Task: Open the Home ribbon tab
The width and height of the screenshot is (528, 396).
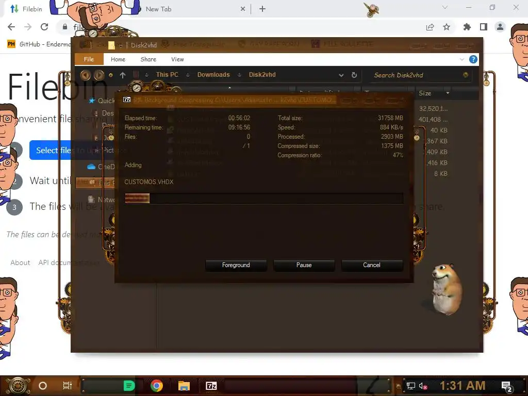Action: coord(118,59)
